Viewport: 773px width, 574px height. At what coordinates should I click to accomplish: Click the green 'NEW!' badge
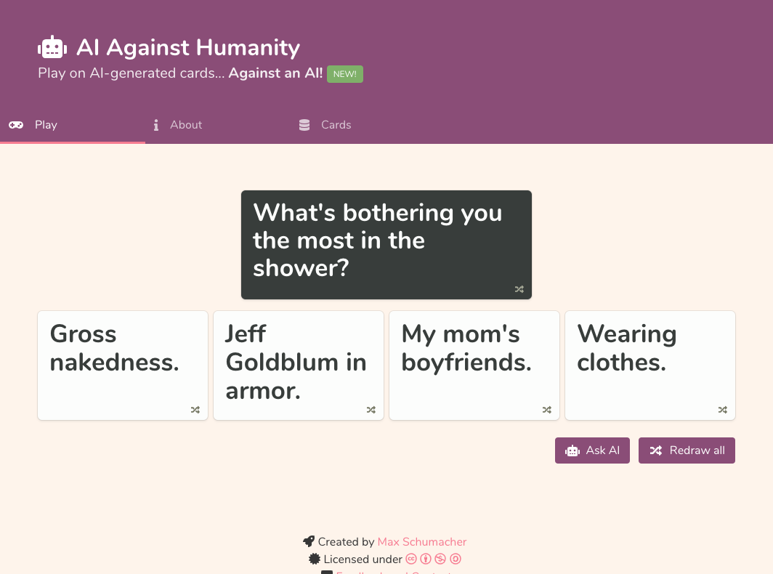click(x=344, y=73)
